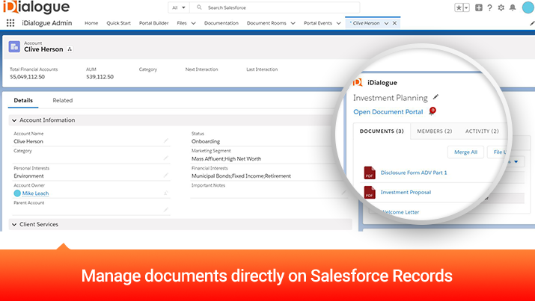535x301 pixels.
Task: Click the AUM $39,112.50 value
Action: coord(100,77)
